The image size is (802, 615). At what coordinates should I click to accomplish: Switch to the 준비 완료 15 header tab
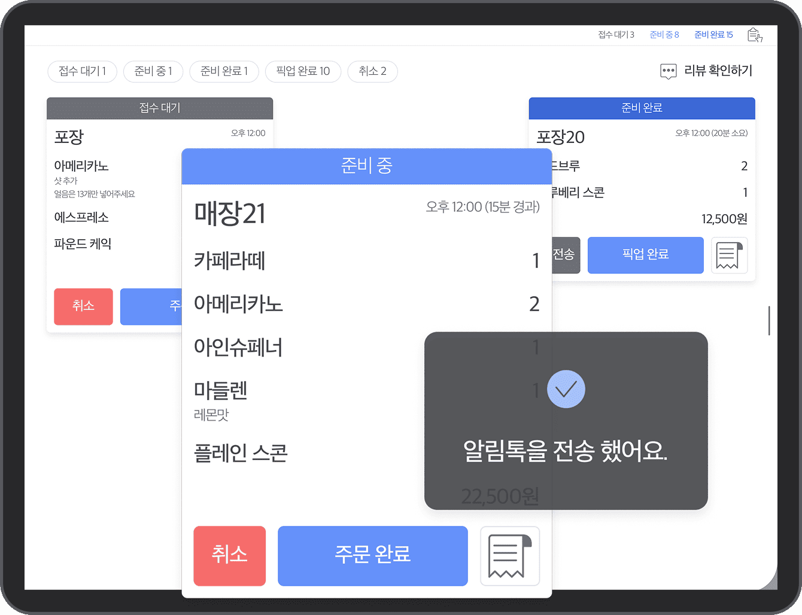[713, 35]
